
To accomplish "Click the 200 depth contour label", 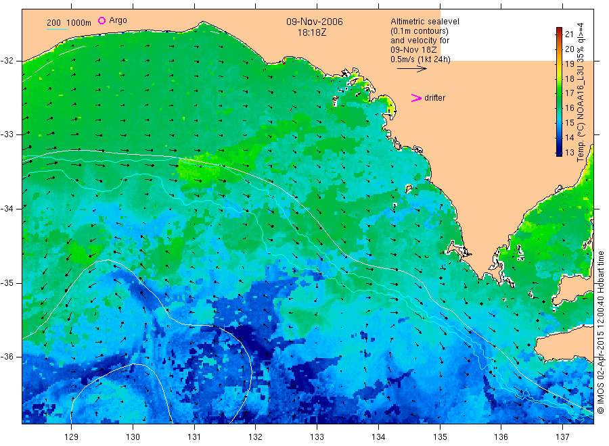I will coord(53,22).
